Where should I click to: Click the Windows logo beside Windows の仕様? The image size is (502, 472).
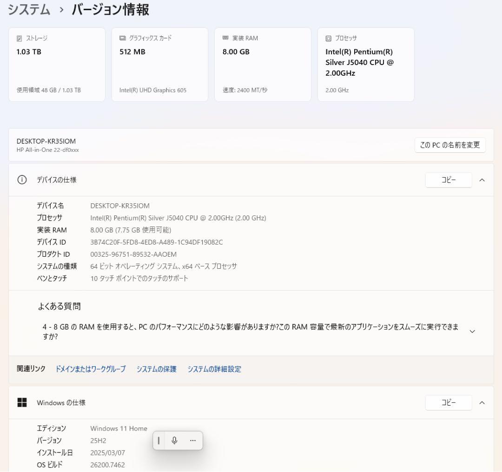point(22,403)
